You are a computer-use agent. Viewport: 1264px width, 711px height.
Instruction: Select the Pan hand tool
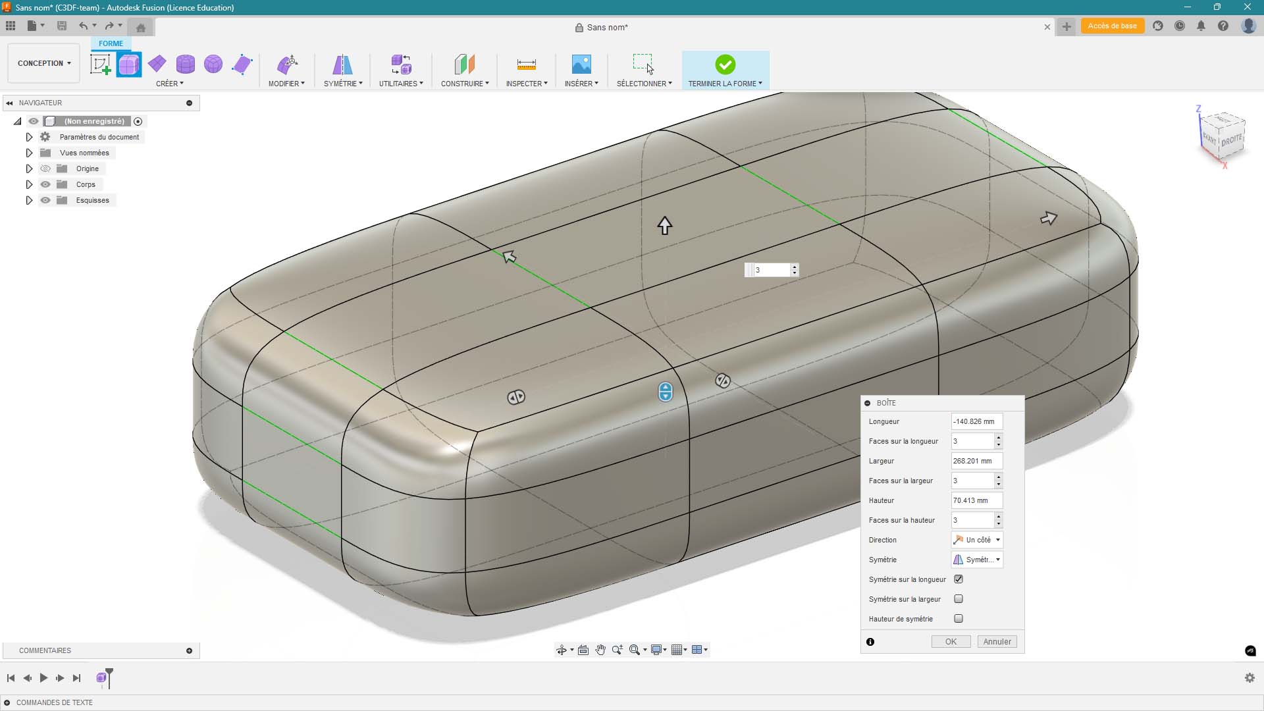(x=600, y=650)
